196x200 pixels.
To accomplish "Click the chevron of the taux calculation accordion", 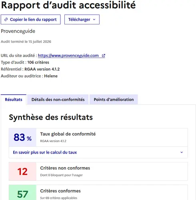I will click(182, 152).
